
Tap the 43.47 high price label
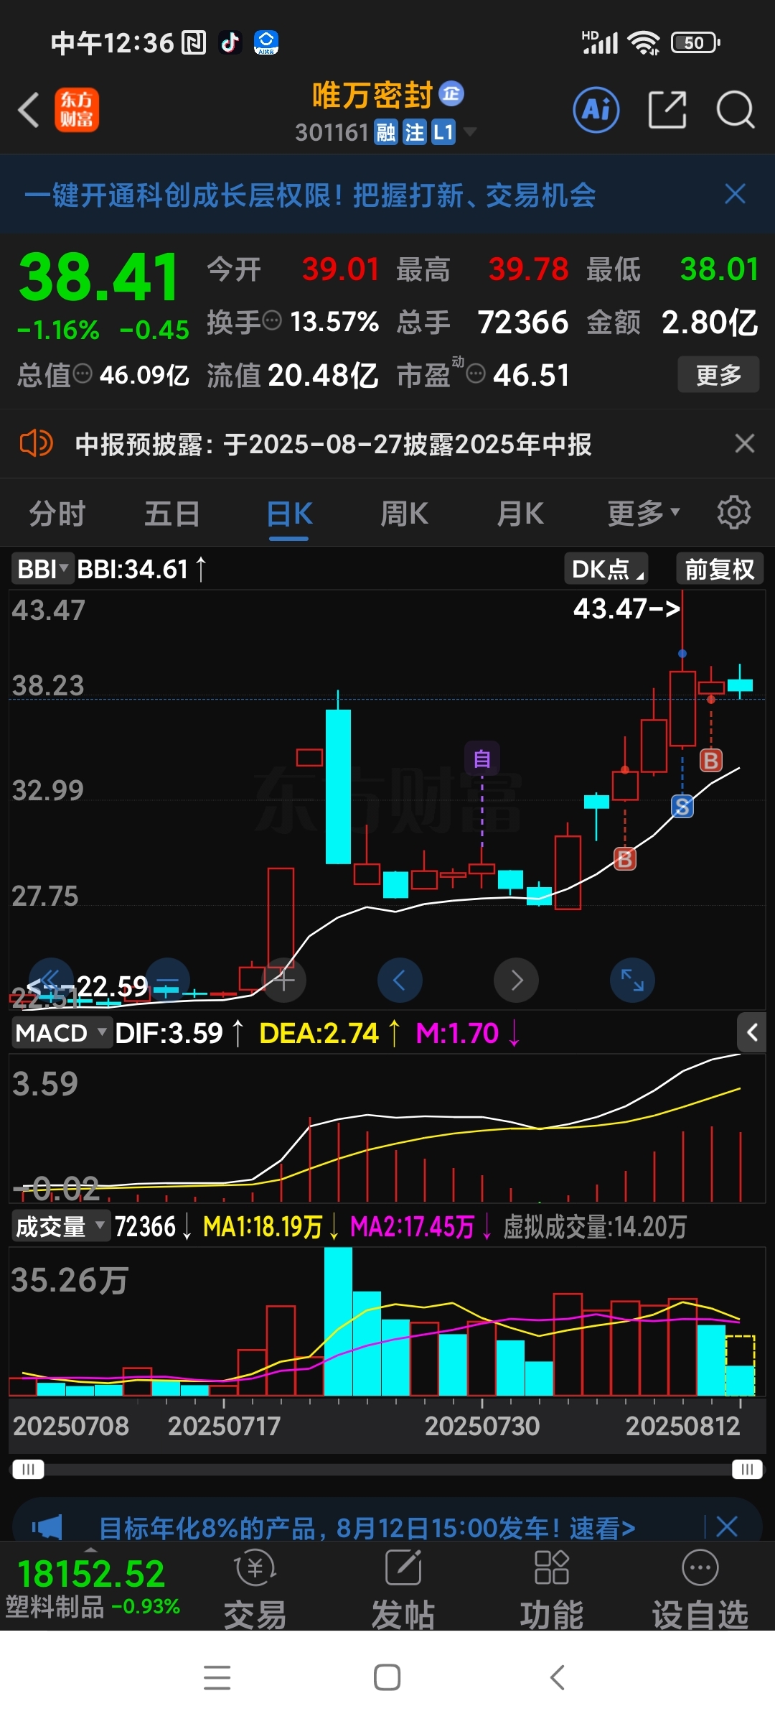626,608
